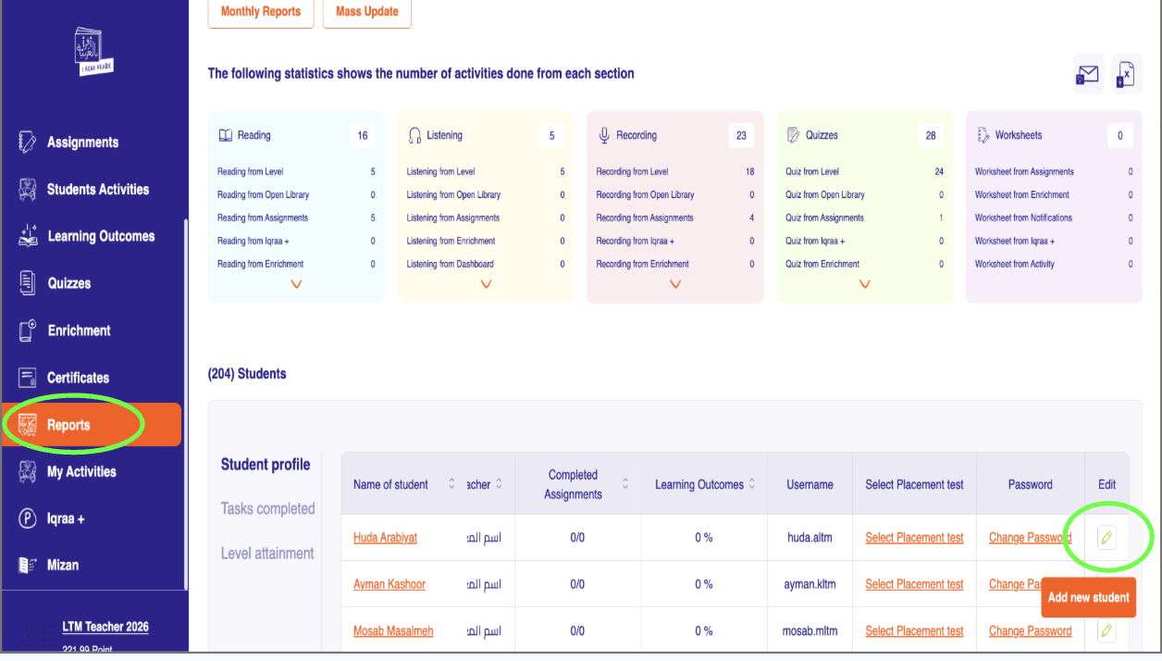Click the Iqraa + sidebar icon
1162x661 pixels.
28,518
